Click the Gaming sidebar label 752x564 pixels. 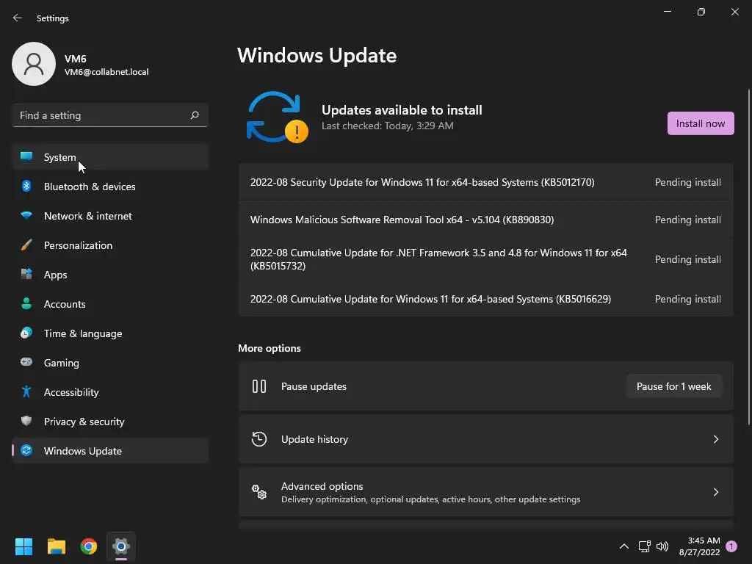coord(62,363)
